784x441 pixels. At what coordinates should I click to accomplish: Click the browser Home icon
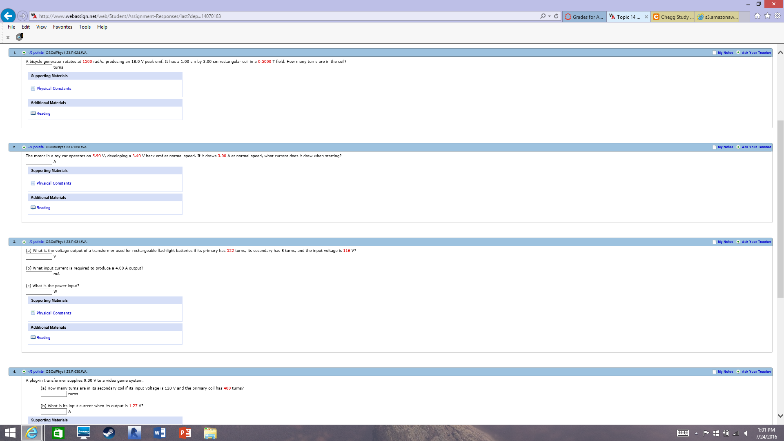click(757, 16)
